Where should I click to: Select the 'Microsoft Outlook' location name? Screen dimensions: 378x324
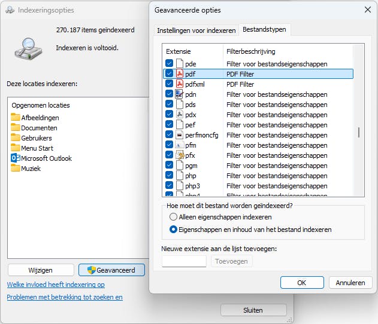coord(46,158)
